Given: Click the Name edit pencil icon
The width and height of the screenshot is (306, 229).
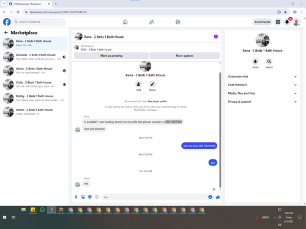Looking at the screenshot, I should [x=152, y=84].
